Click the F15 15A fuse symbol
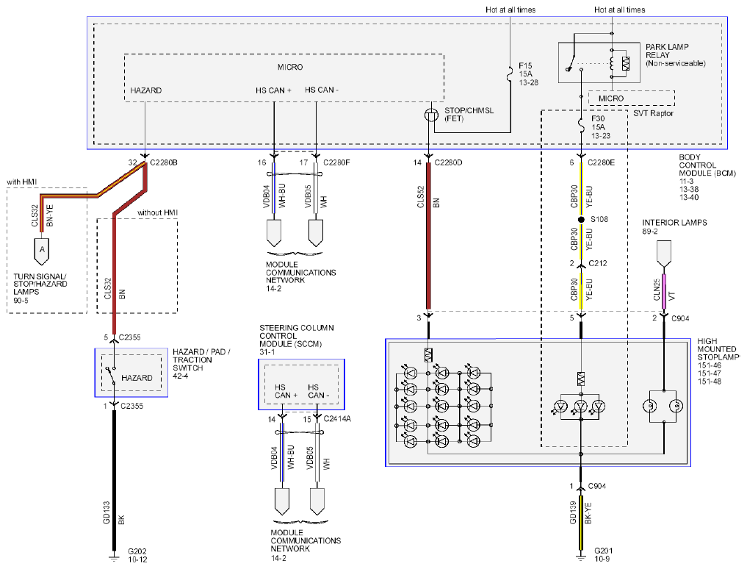 [x=510, y=76]
